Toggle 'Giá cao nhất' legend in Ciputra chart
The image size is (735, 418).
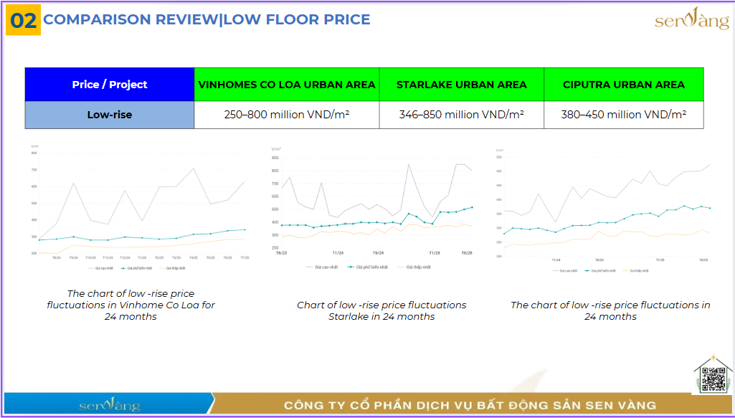point(564,271)
